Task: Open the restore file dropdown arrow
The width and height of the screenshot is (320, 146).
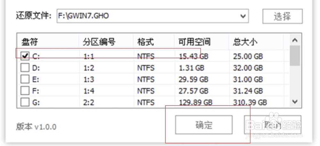Action: (243, 16)
